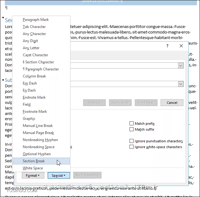Screen dimensions: 200x197
Task: Click the highlighted Section Break item
Action: tap(41, 161)
